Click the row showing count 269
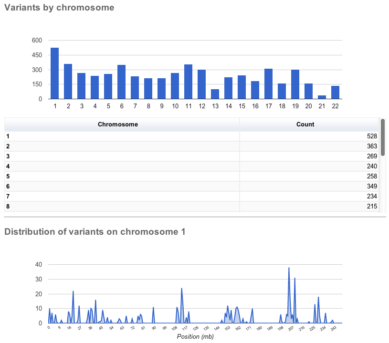Image resolution: width=389 pixels, height=343 pixels. point(191,156)
